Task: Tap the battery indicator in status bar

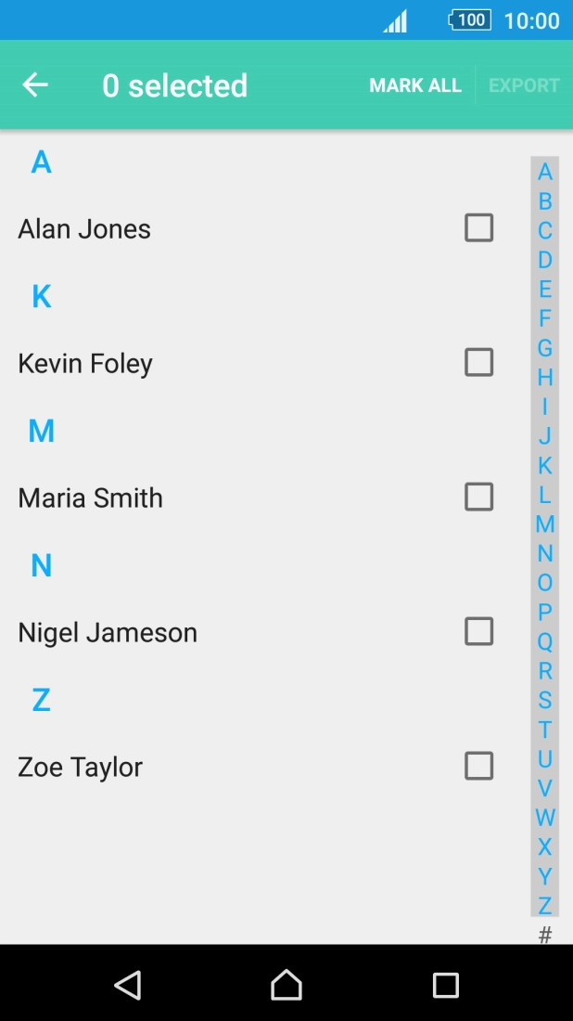Action: point(470,20)
